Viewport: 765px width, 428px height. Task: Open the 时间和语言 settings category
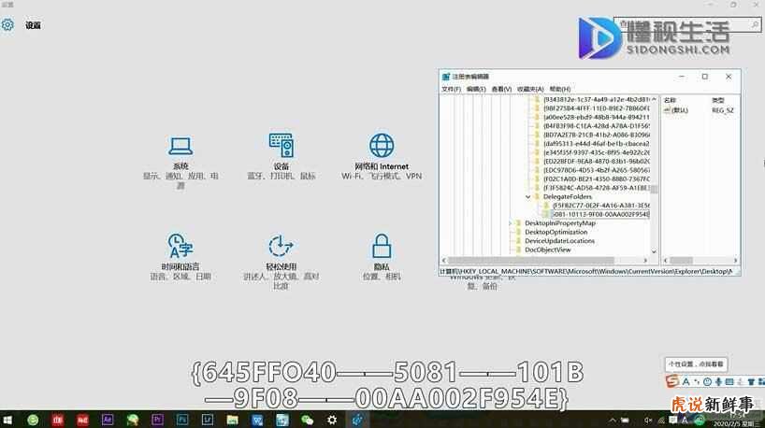pyautogui.click(x=180, y=257)
